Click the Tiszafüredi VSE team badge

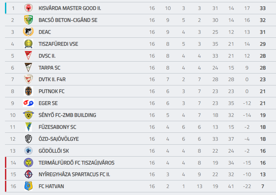tap(28, 44)
